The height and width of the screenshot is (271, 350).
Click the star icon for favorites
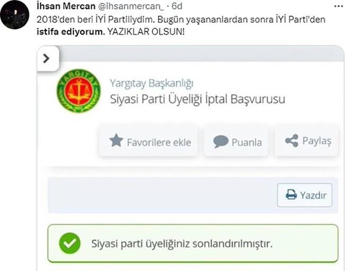pos(116,141)
